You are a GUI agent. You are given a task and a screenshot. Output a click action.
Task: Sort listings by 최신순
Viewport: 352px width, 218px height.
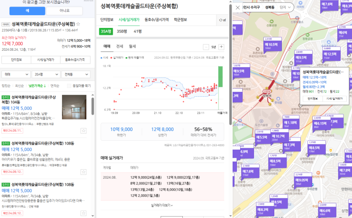pyautogui.click(x=19, y=86)
